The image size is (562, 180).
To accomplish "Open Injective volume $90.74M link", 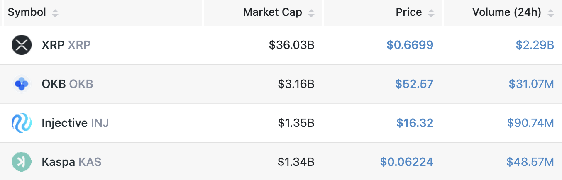I will tap(530, 123).
